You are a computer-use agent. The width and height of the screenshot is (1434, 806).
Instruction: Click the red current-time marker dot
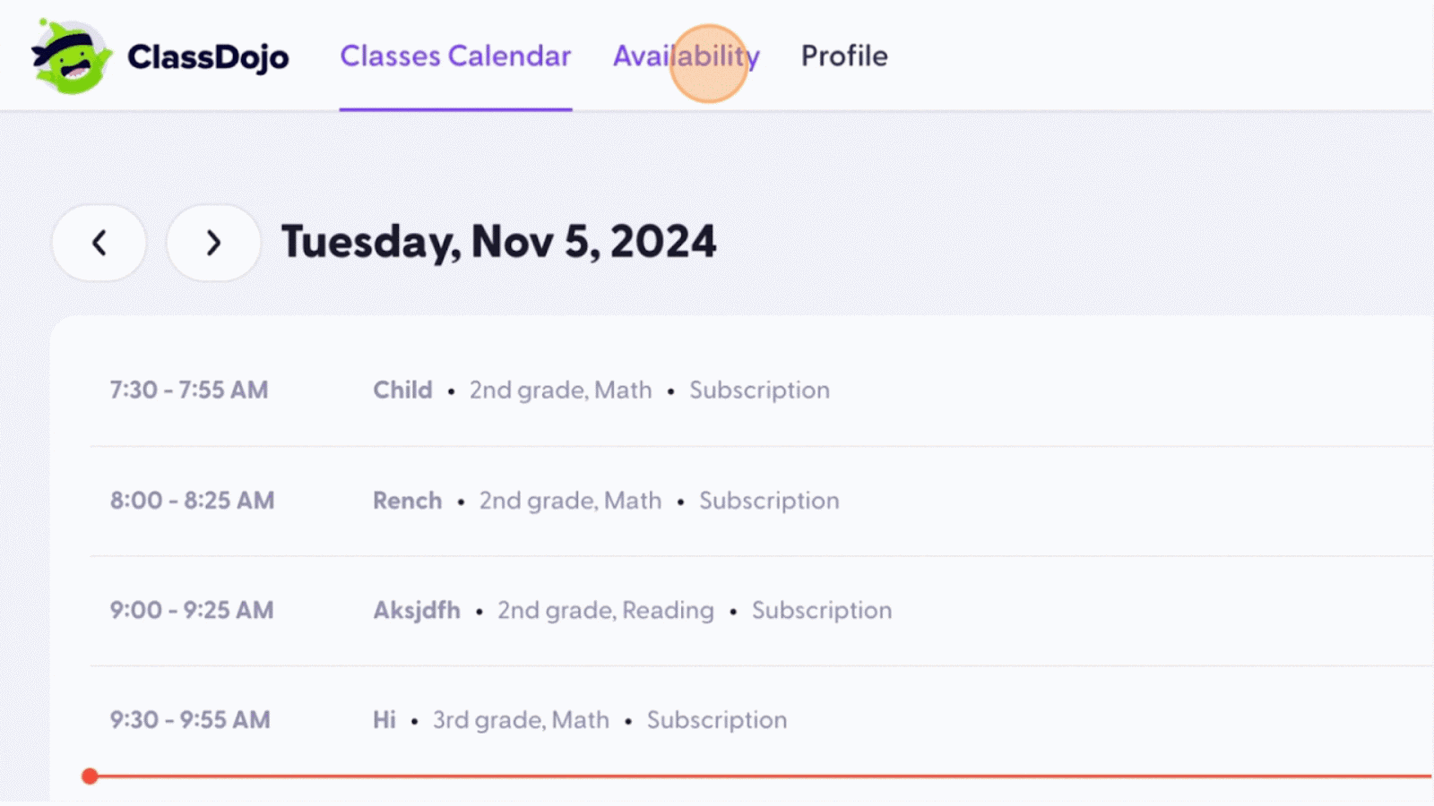click(x=90, y=776)
